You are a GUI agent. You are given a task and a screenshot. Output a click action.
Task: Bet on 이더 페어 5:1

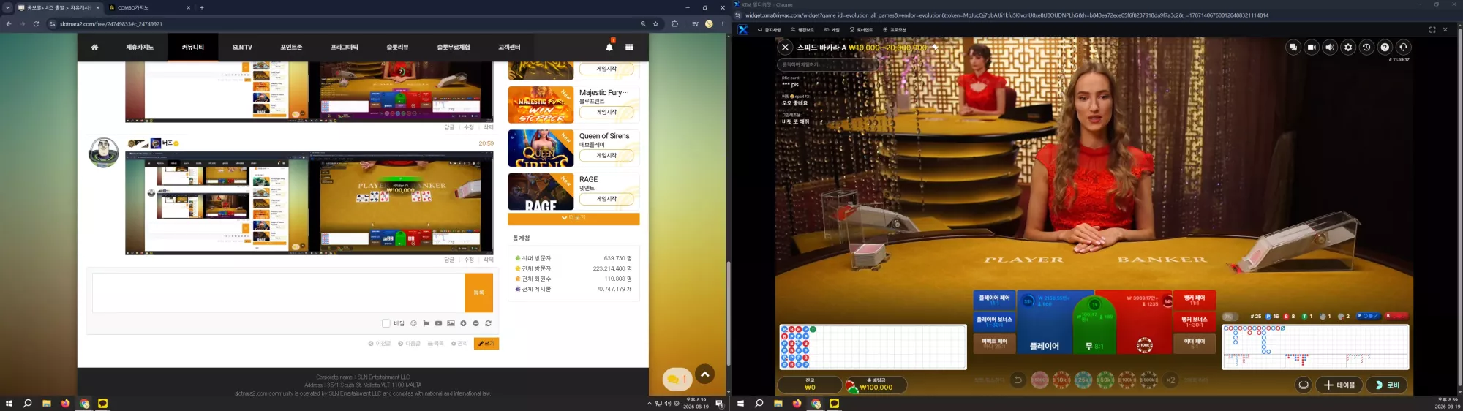(x=1195, y=342)
